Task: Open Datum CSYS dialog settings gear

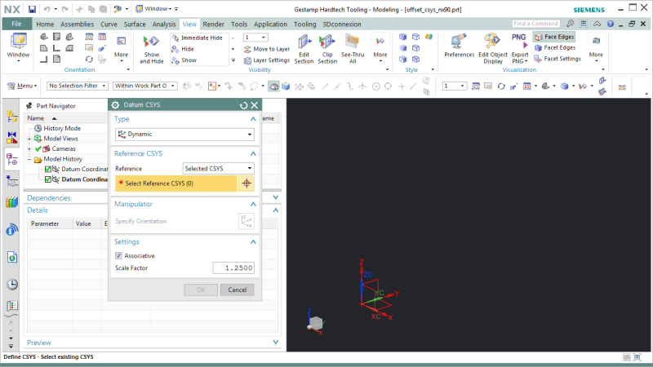Action: pyautogui.click(x=115, y=105)
